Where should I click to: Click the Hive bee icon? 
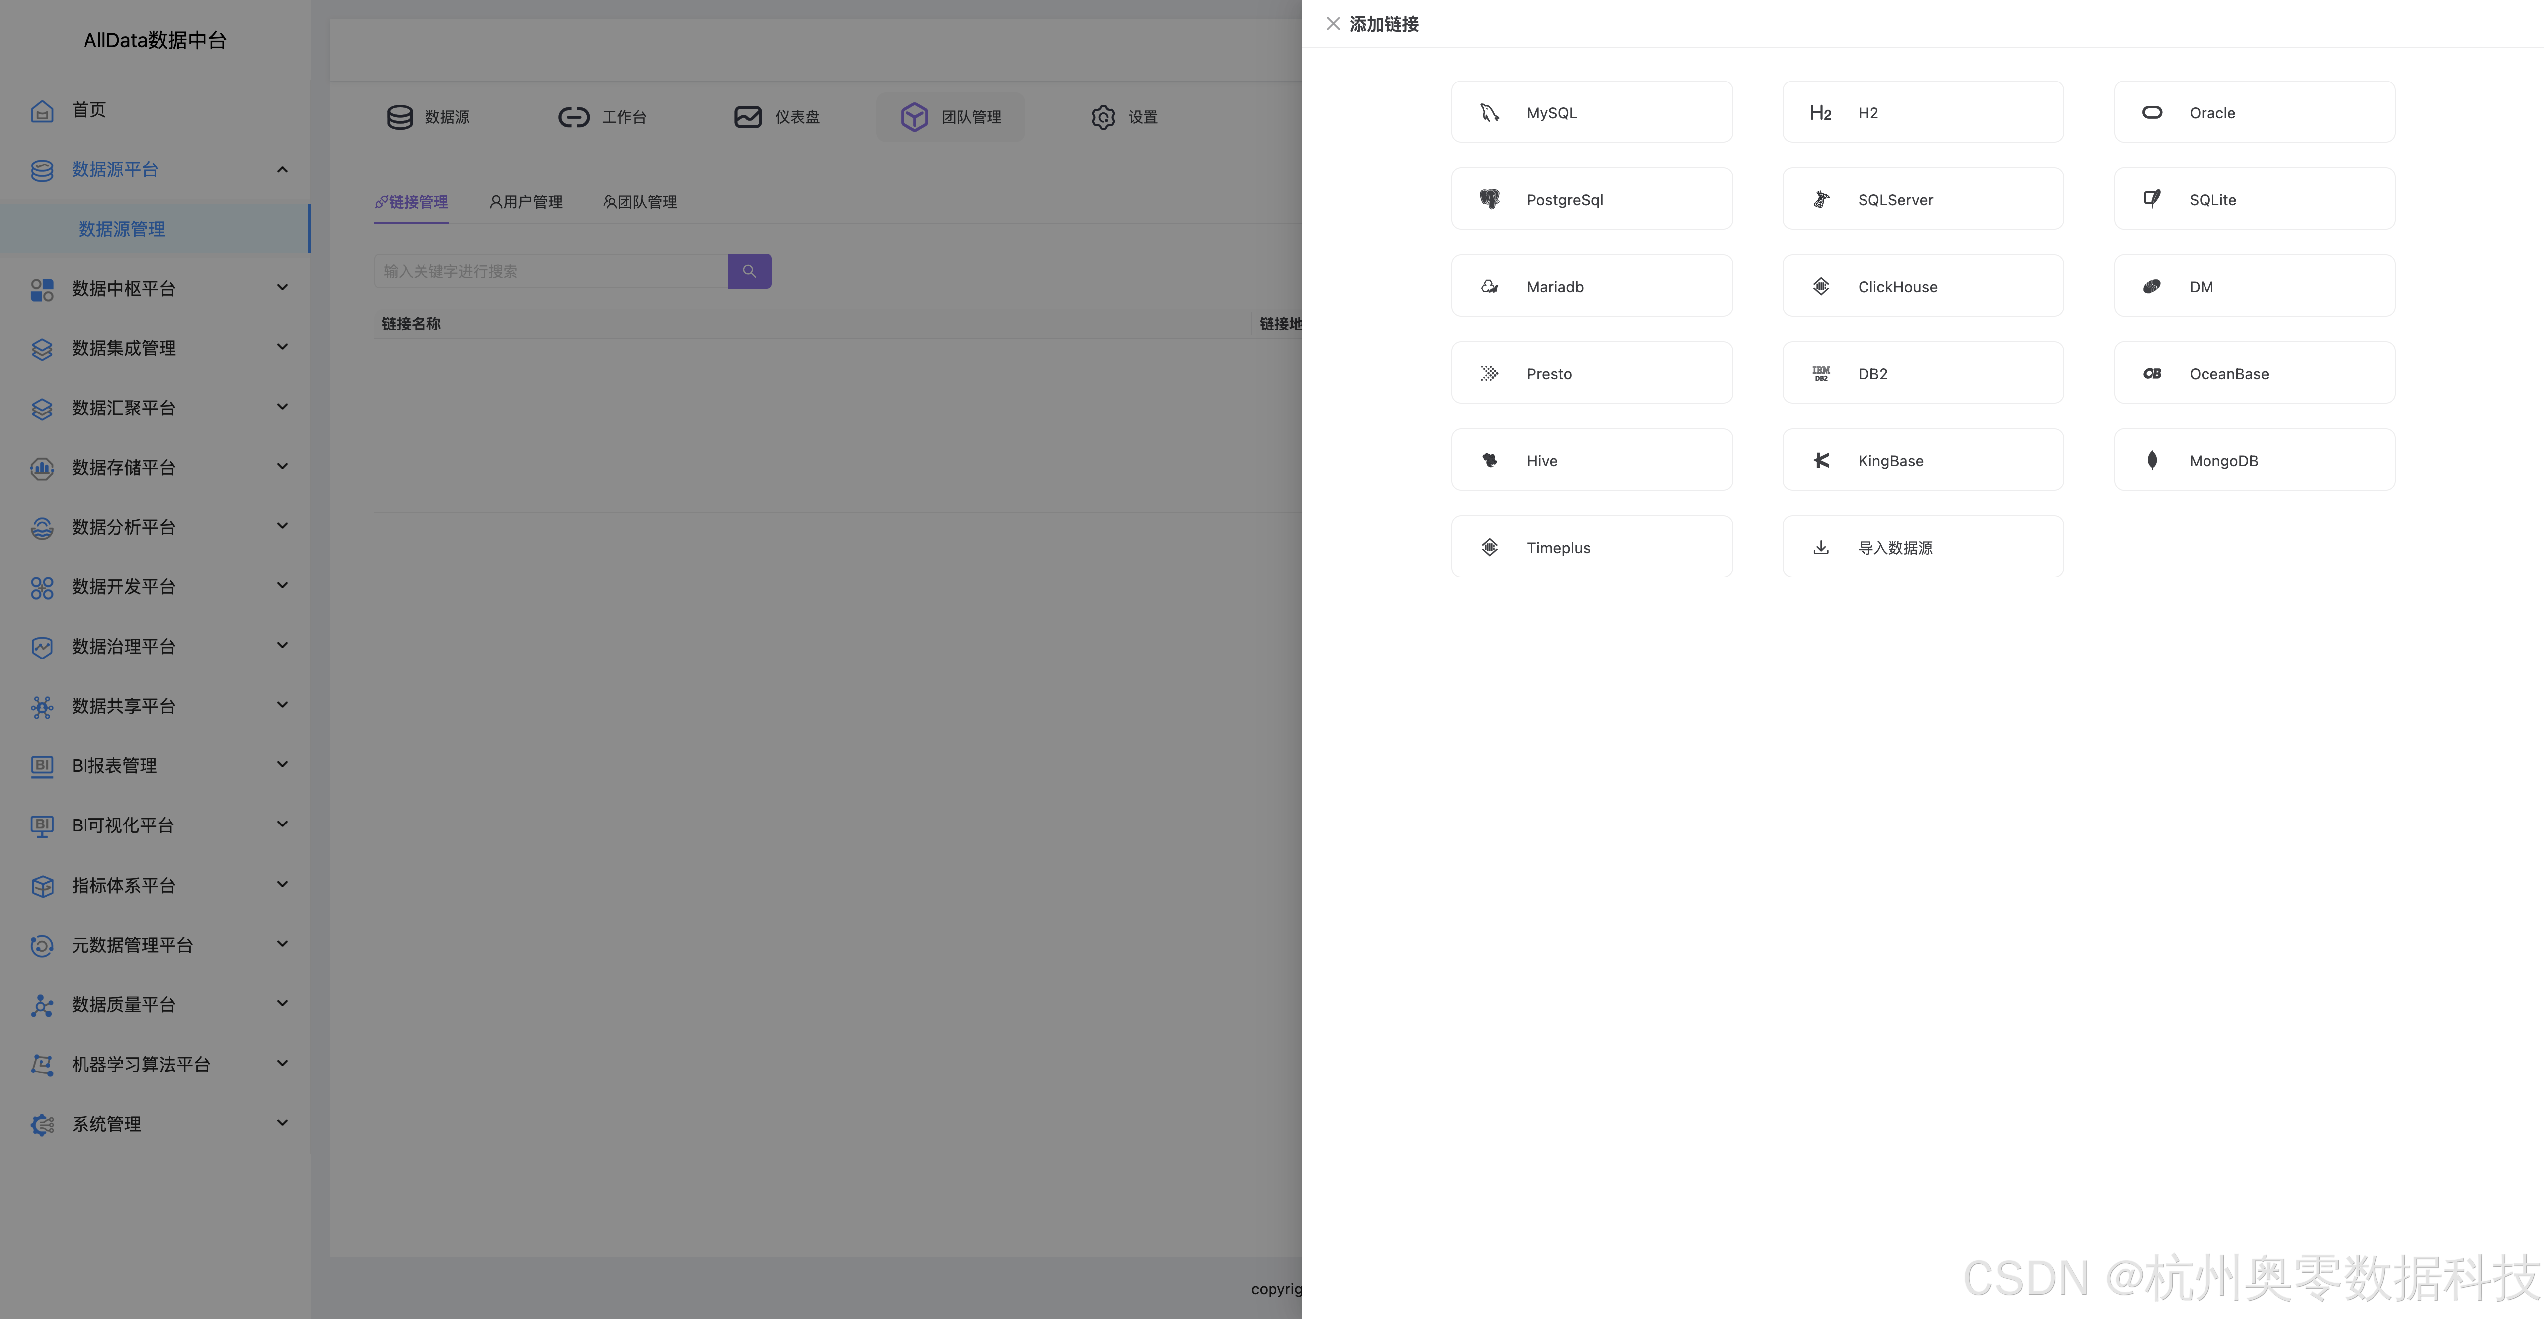click(x=1489, y=460)
